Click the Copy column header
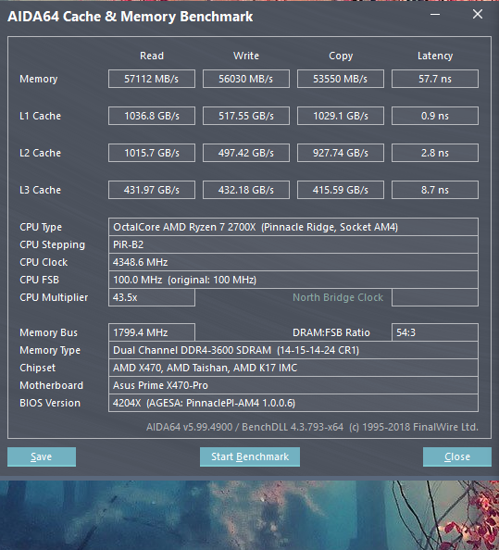The width and height of the screenshot is (499, 550). coord(341,56)
